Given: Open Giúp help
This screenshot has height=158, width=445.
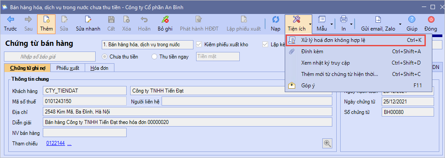Looking at the screenshot, I should click(x=411, y=24).
